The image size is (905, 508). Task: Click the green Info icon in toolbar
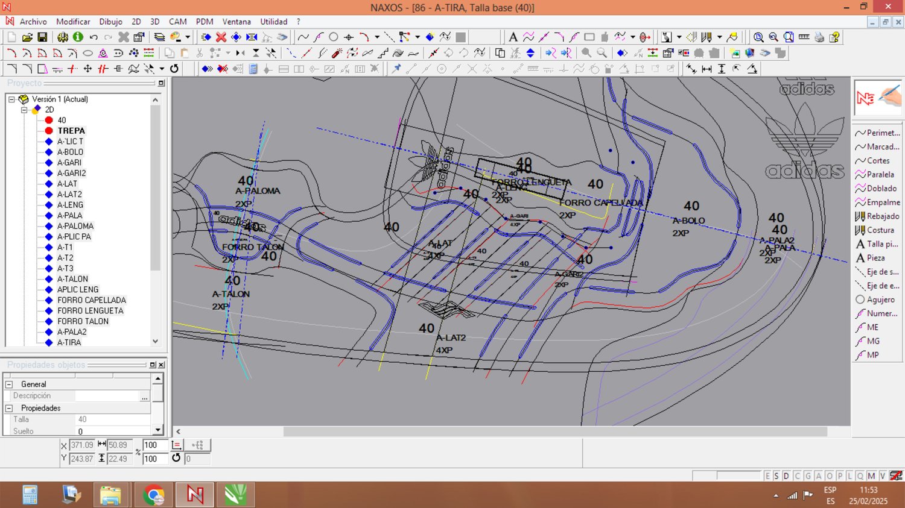[78, 37]
